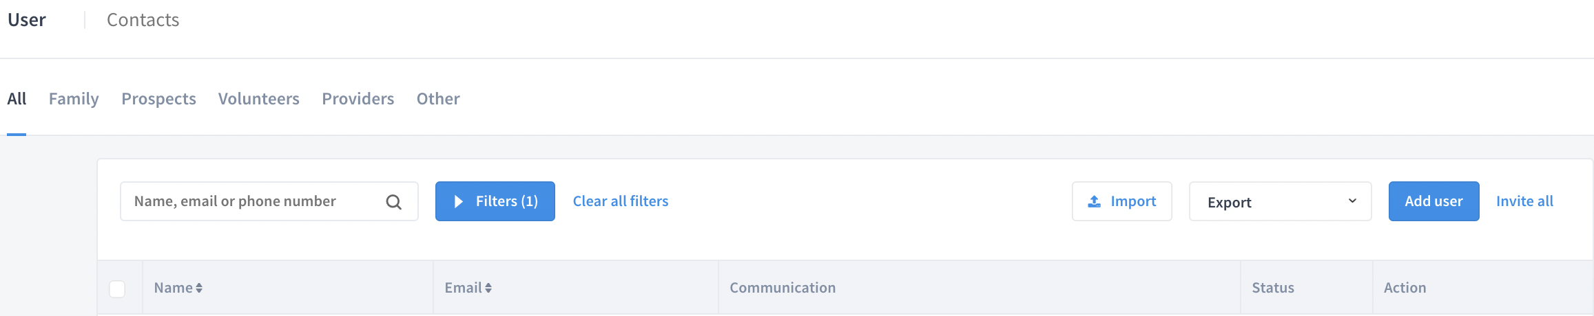This screenshot has height=316, width=1594.
Task: Switch to the Family tab
Action: (74, 99)
